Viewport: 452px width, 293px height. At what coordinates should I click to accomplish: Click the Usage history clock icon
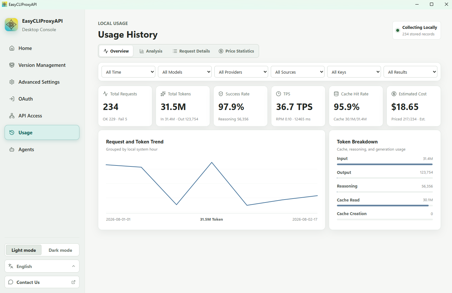[x=12, y=132]
